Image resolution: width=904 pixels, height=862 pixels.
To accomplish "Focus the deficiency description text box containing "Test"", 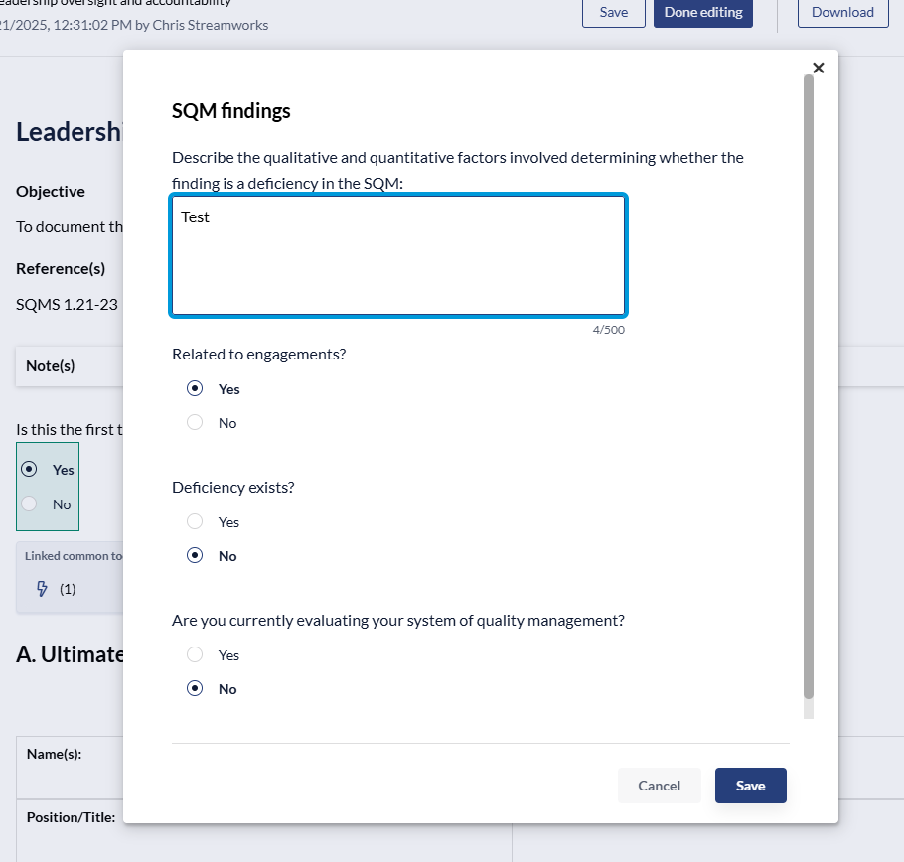I will pyautogui.click(x=397, y=255).
